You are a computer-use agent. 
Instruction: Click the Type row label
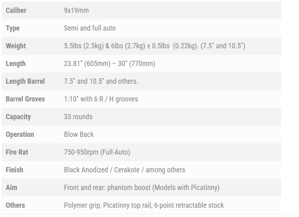12,28
